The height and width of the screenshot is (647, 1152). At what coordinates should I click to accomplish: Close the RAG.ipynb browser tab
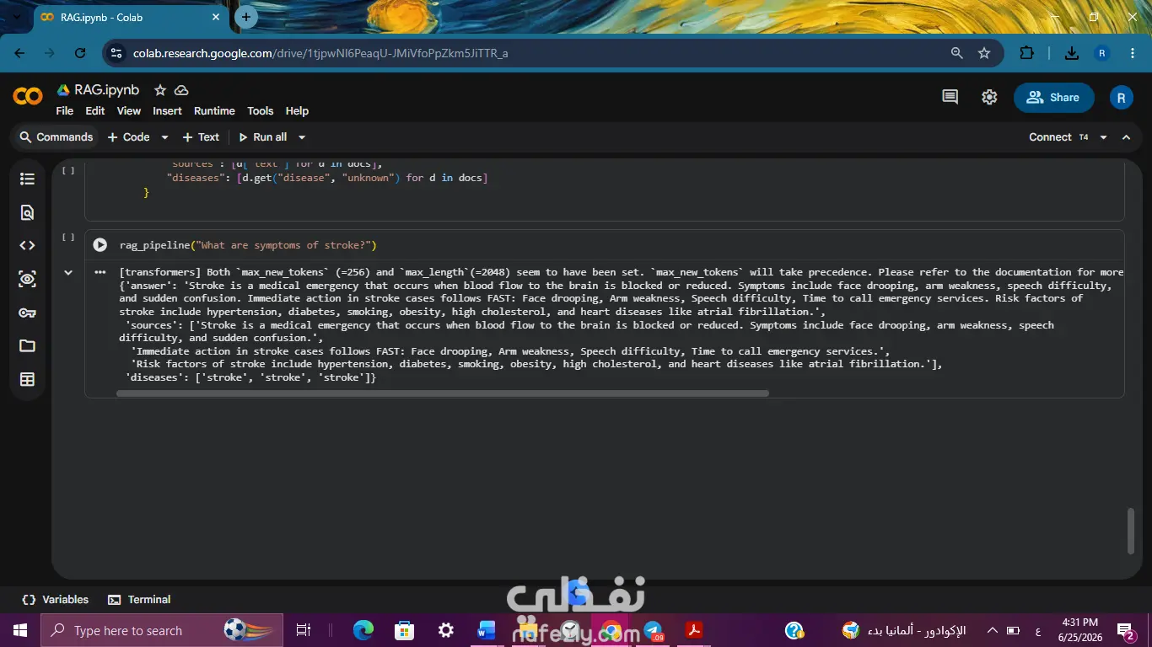pyautogui.click(x=216, y=17)
